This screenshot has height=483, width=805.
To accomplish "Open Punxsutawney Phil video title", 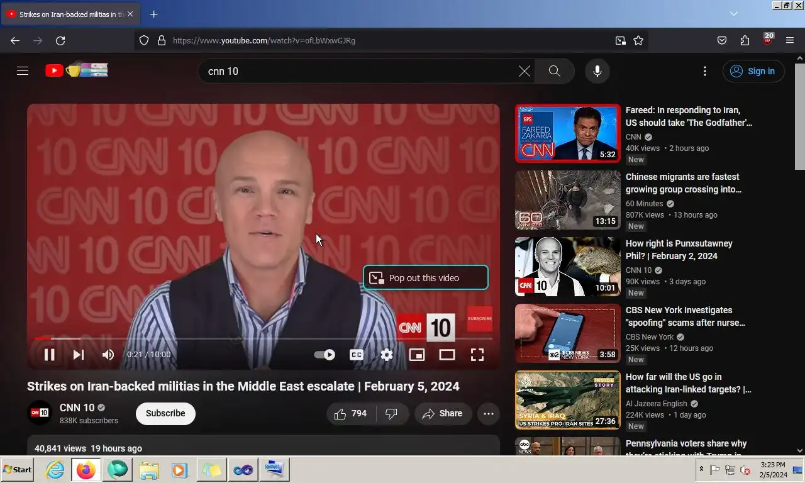I will (x=679, y=250).
